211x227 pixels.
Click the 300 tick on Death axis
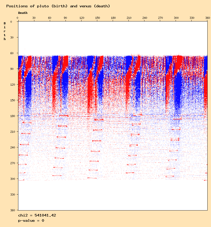point(176,18)
